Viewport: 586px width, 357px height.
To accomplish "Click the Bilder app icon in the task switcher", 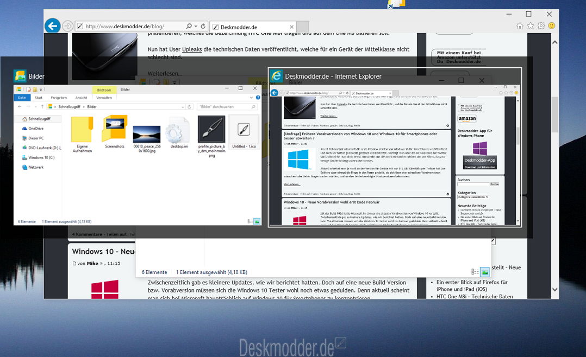I will point(20,76).
